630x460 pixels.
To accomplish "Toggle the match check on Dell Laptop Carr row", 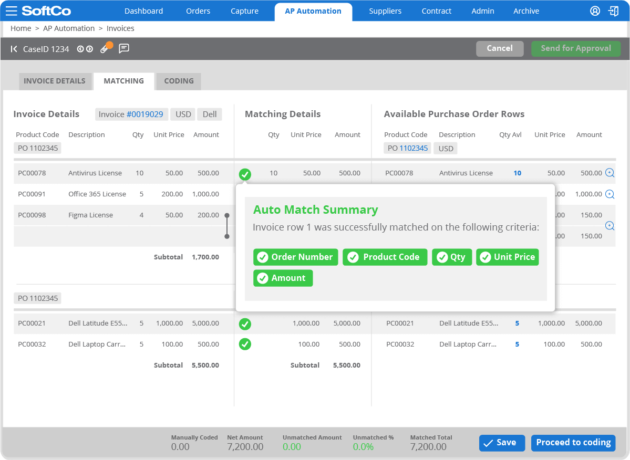I will pyautogui.click(x=245, y=344).
